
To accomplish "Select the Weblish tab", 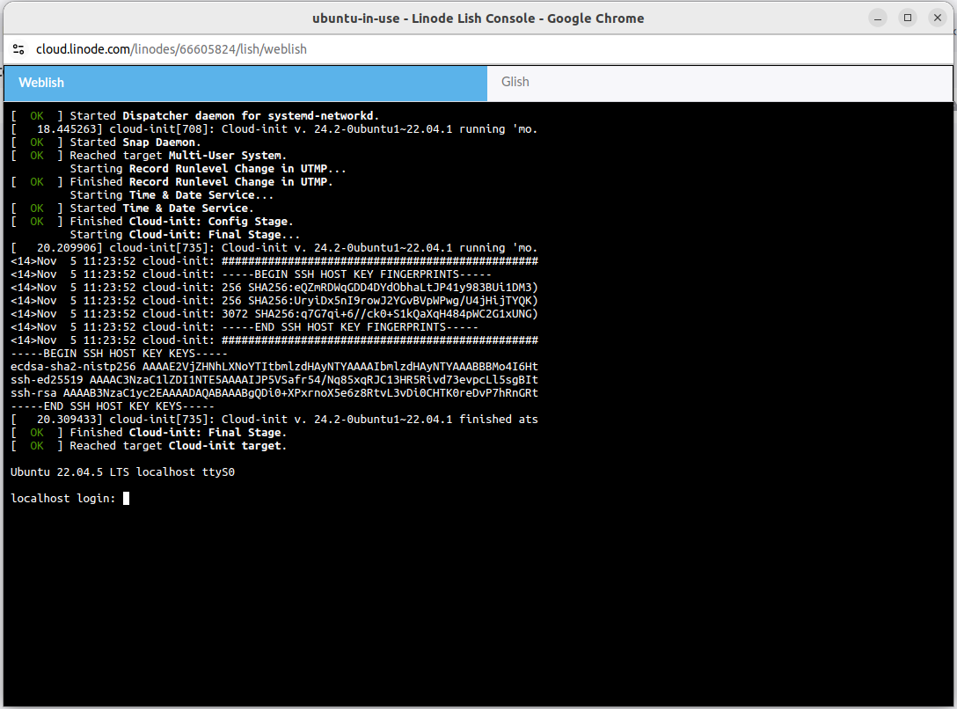I will coord(41,82).
